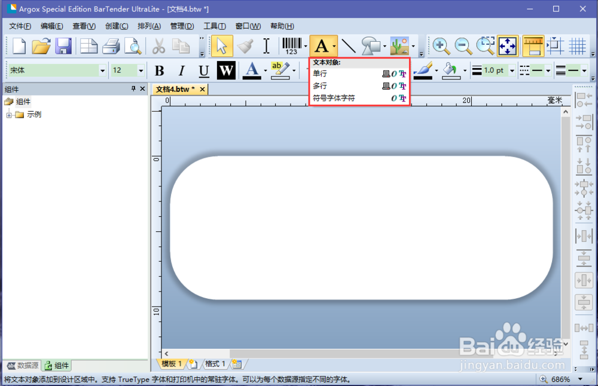Switch to the 组件 bottom tab

click(x=57, y=366)
